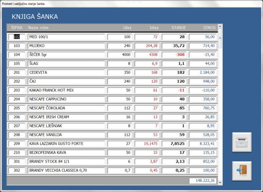Select the ŠEĆER 5gr name field
The width and height of the screenshot is (263, 192).
66,55
